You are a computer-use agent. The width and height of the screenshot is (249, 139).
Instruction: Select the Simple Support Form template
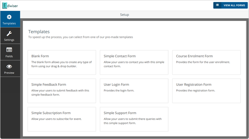pos(134,119)
